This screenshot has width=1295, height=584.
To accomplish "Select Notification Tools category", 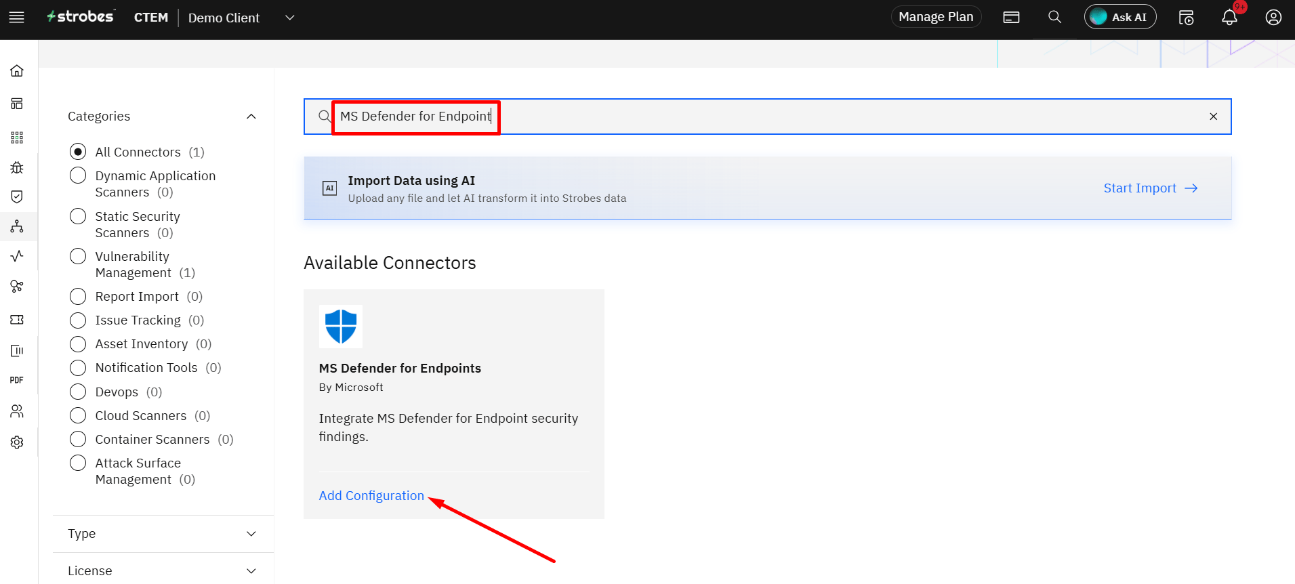I will pyautogui.click(x=78, y=368).
